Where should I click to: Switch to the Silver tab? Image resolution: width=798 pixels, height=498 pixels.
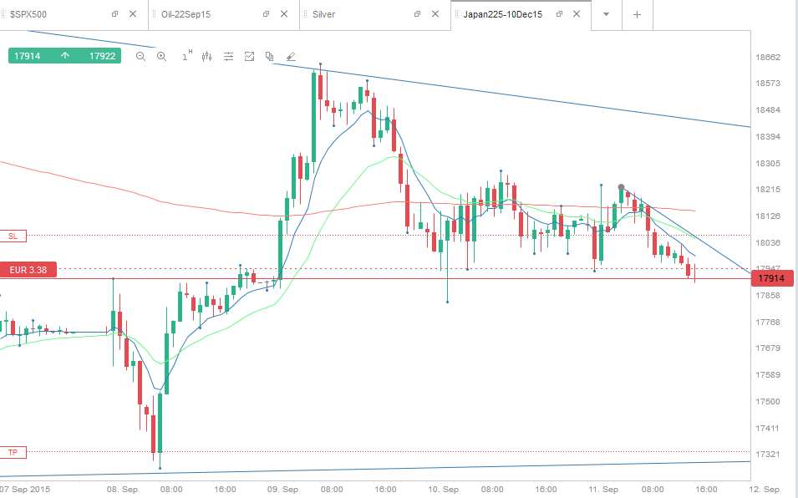pos(323,14)
